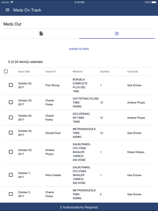Sort by the Issue Date column header
Screen dimensions: 158x211
(x=24, y=72)
